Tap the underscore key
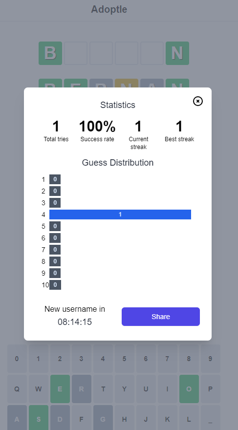This screenshot has width=238, height=430. 211,418
